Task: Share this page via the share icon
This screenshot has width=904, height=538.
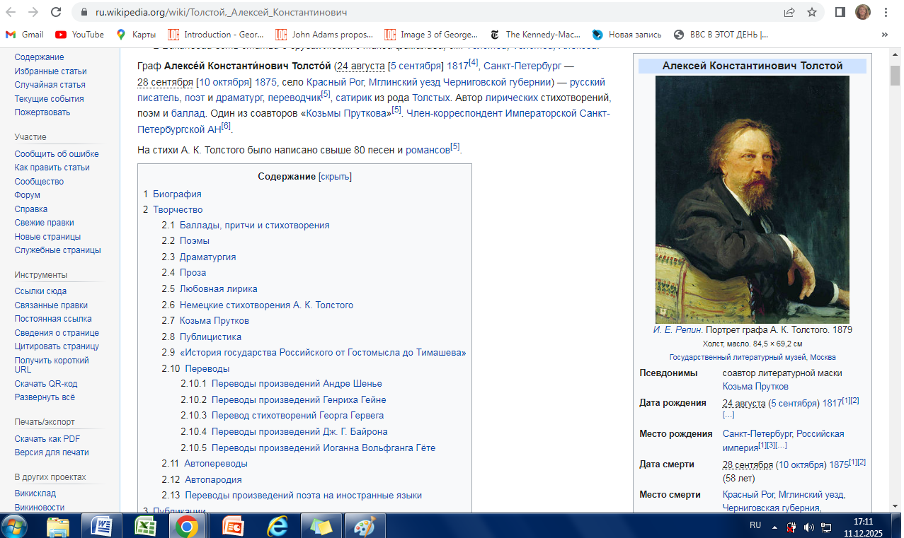Action: [x=789, y=12]
